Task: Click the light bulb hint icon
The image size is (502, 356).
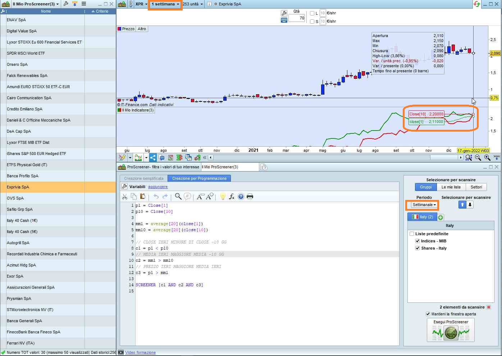Action: tap(223, 196)
